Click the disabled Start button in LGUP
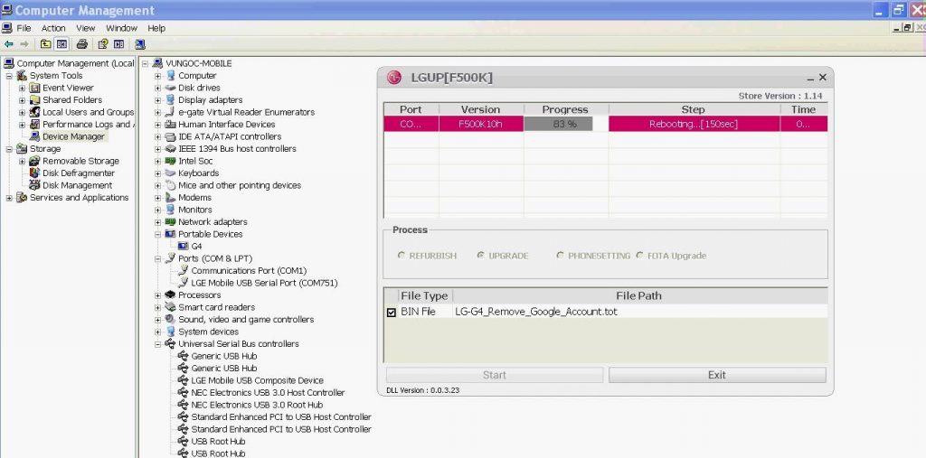Image resolution: width=926 pixels, height=458 pixels. (x=495, y=375)
